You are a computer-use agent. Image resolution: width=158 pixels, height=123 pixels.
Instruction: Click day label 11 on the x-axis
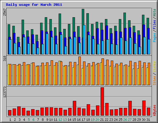pos(56,120)
